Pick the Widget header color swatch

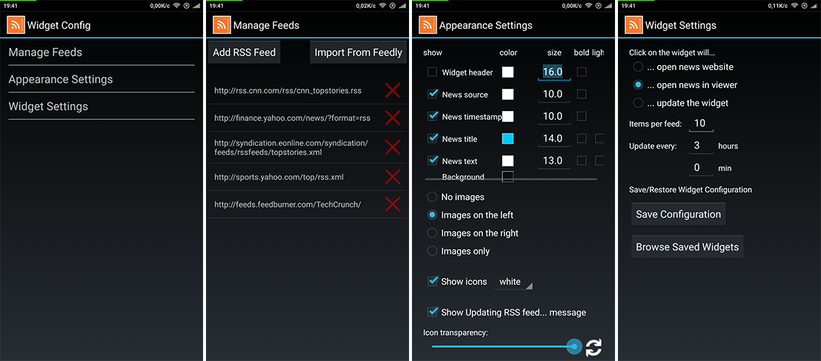point(508,72)
